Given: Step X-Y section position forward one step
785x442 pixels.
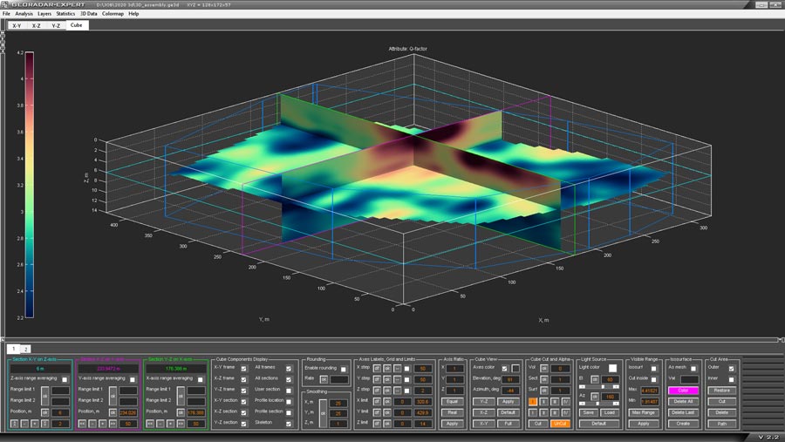Looking at the screenshot, I should [34, 422].
